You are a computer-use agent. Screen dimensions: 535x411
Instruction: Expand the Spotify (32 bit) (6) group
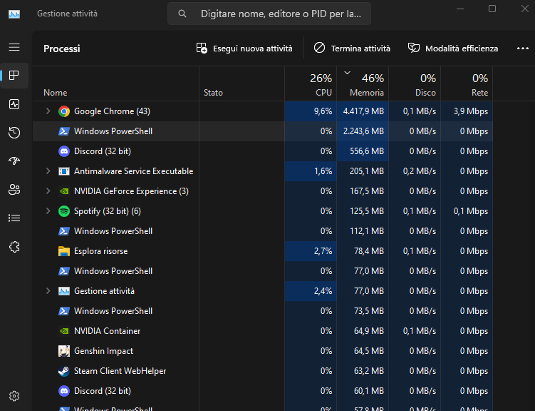(48, 210)
